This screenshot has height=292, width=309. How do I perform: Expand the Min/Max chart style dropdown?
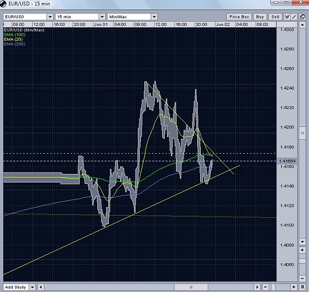click(x=154, y=17)
